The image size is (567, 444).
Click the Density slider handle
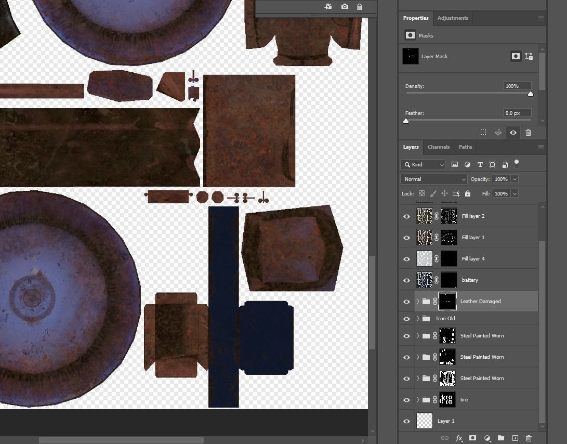(x=531, y=94)
